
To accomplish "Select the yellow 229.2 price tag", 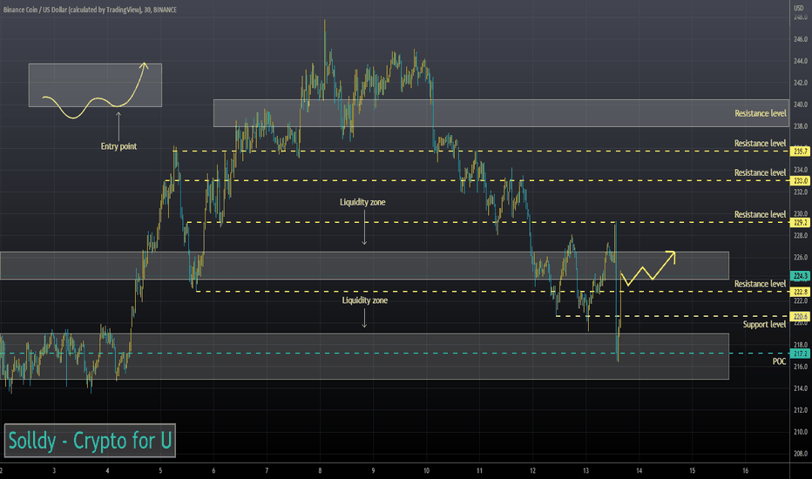I will 800,222.
